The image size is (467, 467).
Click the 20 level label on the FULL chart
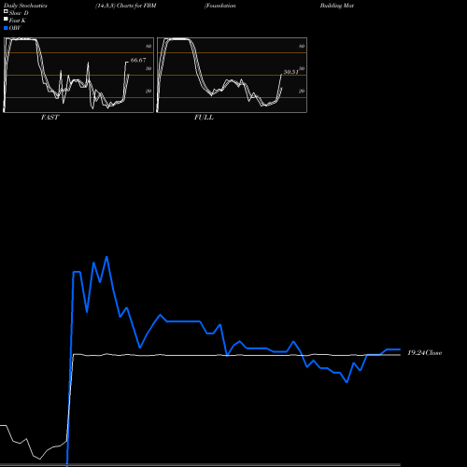click(x=302, y=91)
